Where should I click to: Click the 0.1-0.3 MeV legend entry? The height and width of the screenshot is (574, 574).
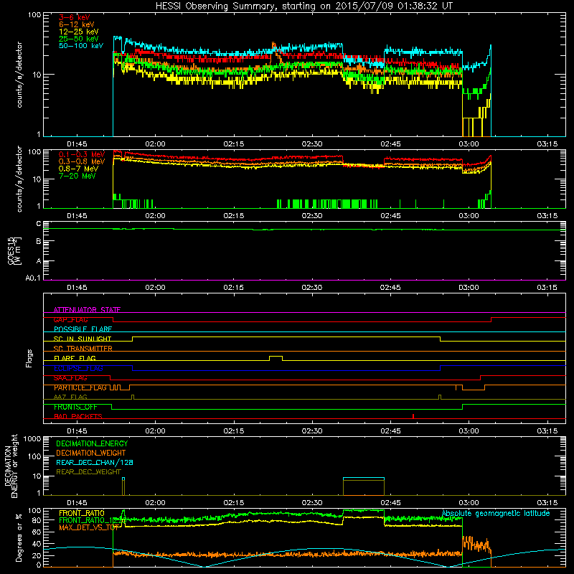[82, 154]
